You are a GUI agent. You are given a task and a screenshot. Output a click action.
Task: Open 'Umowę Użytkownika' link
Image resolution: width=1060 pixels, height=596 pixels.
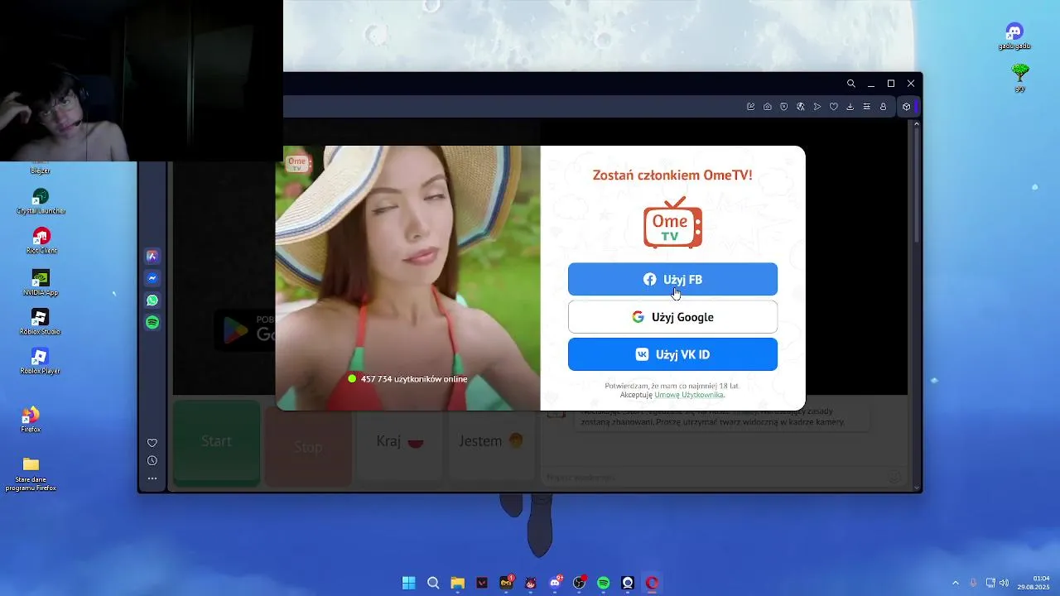point(689,395)
